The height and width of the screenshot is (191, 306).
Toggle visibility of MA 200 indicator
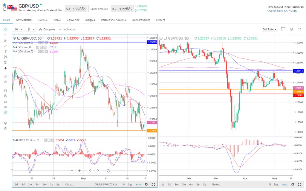(x=39, y=52)
